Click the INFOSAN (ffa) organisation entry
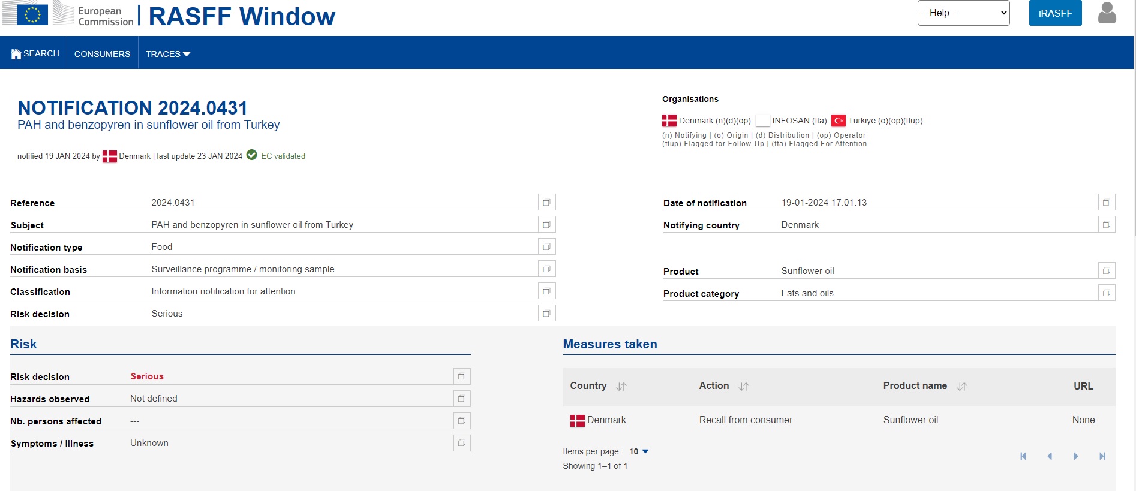The image size is (1136, 491). 792,121
